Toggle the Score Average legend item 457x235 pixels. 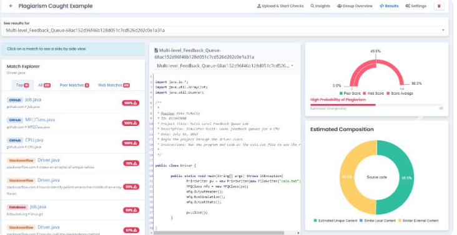point(400,94)
